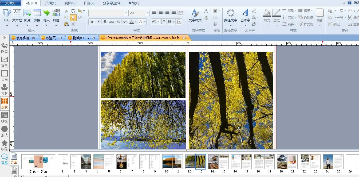Toggle underline formatting
Image resolution: width=359 pixels, height=177 pixels.
point(105,22)
